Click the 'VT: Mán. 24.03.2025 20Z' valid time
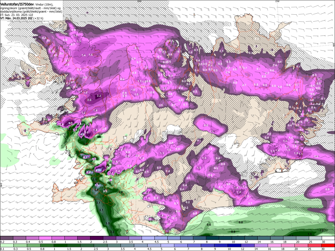Viewport: 335px width, 251px height. [17, 18]
